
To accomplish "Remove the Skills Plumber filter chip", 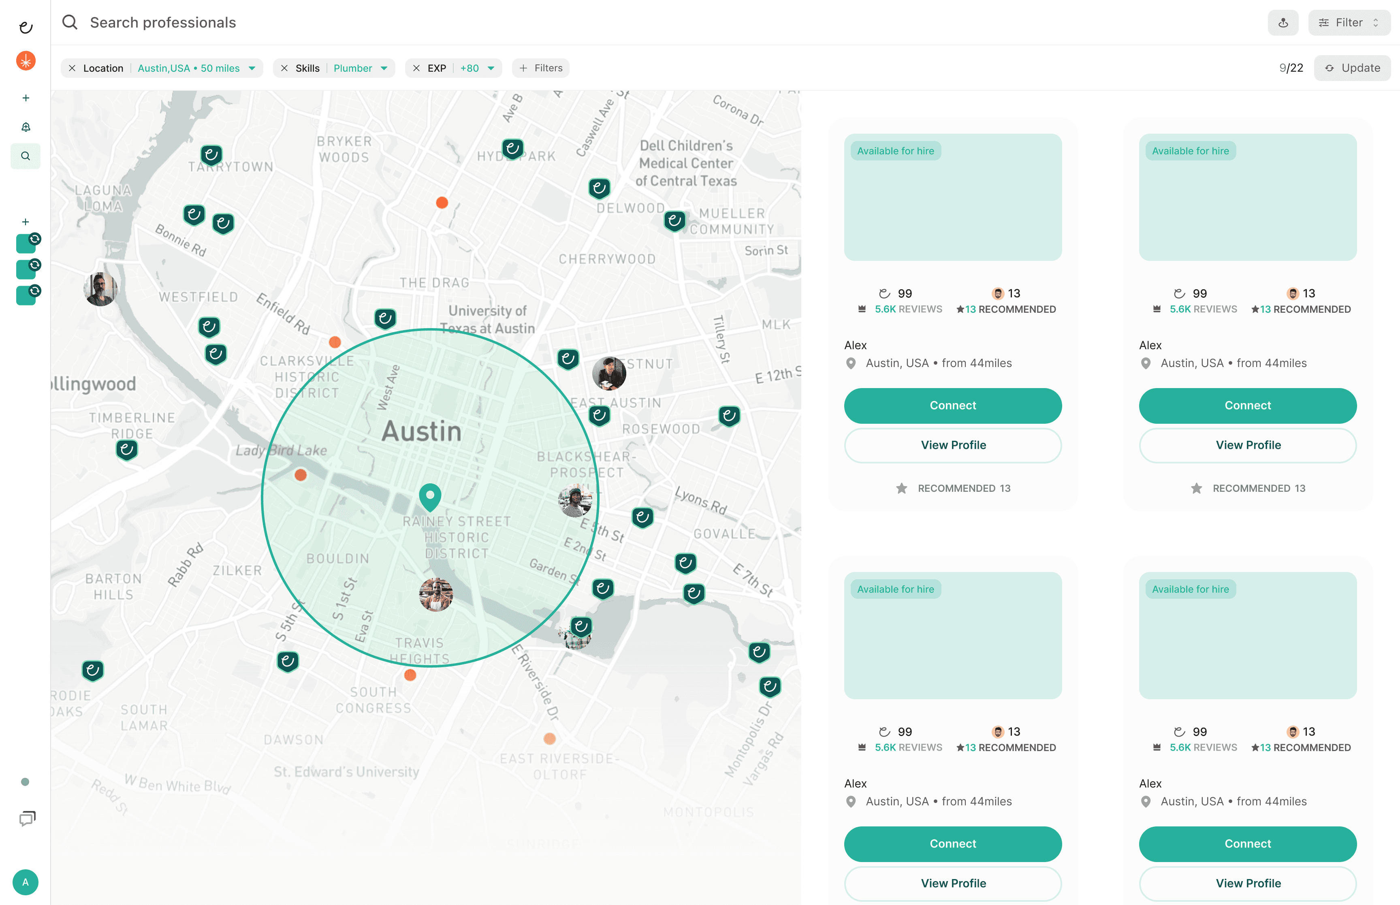I will click(284, 68).
